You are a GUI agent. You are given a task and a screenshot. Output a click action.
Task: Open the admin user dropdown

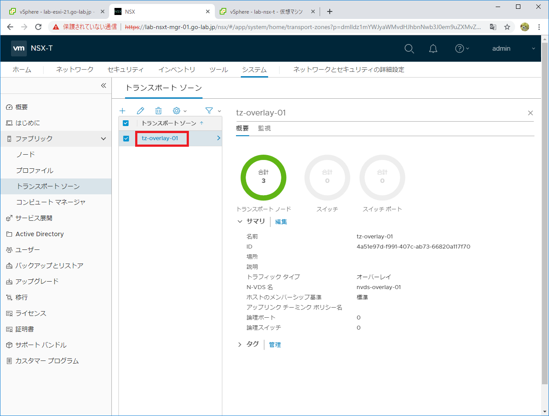click(x=513, y=49)
